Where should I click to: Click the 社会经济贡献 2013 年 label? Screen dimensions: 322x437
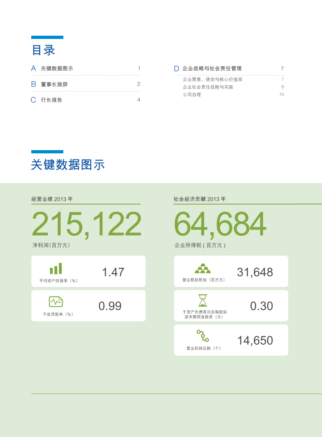200,199
